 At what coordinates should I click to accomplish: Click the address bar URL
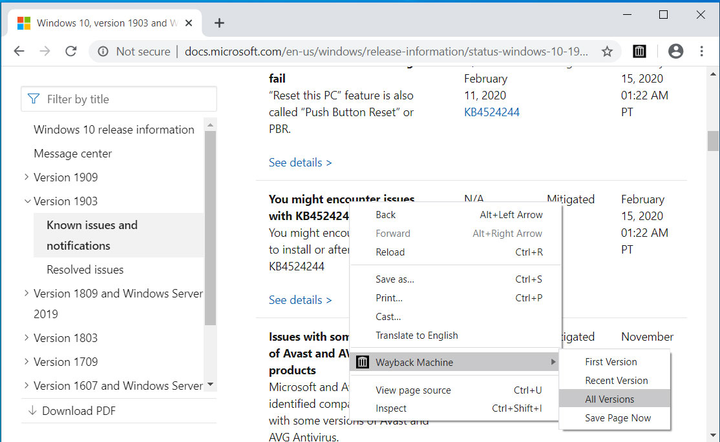(386, 52)
